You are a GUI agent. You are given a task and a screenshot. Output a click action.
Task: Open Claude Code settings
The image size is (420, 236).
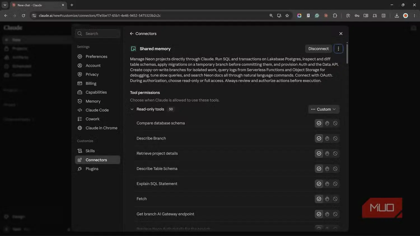tap(97, 110)
